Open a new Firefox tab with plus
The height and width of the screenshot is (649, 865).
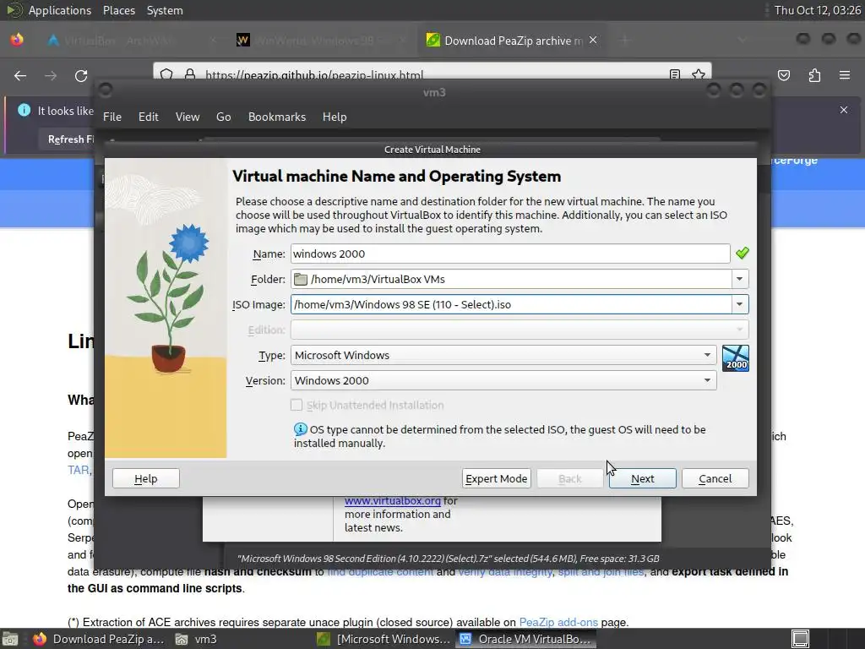[x=625, y=40]
